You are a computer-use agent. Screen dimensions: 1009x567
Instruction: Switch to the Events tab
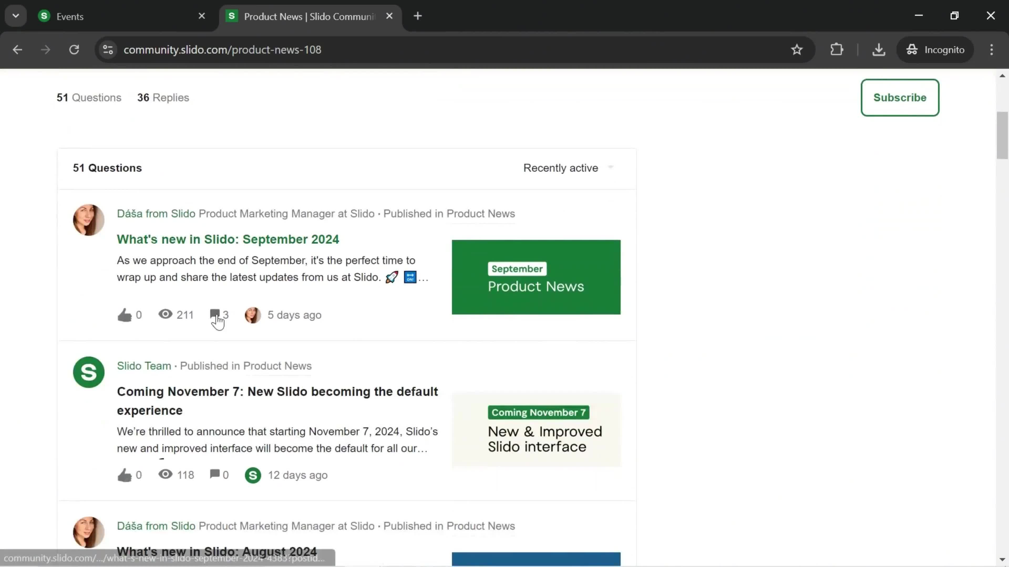(121, 17)
